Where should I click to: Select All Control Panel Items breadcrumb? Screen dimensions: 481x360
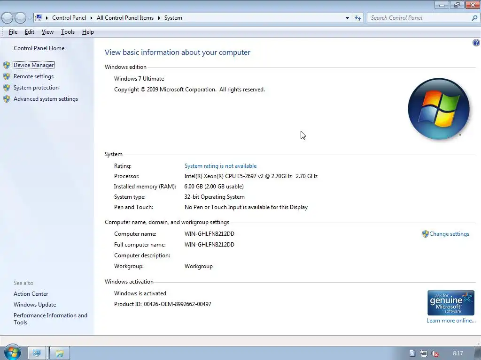[125, 18]
